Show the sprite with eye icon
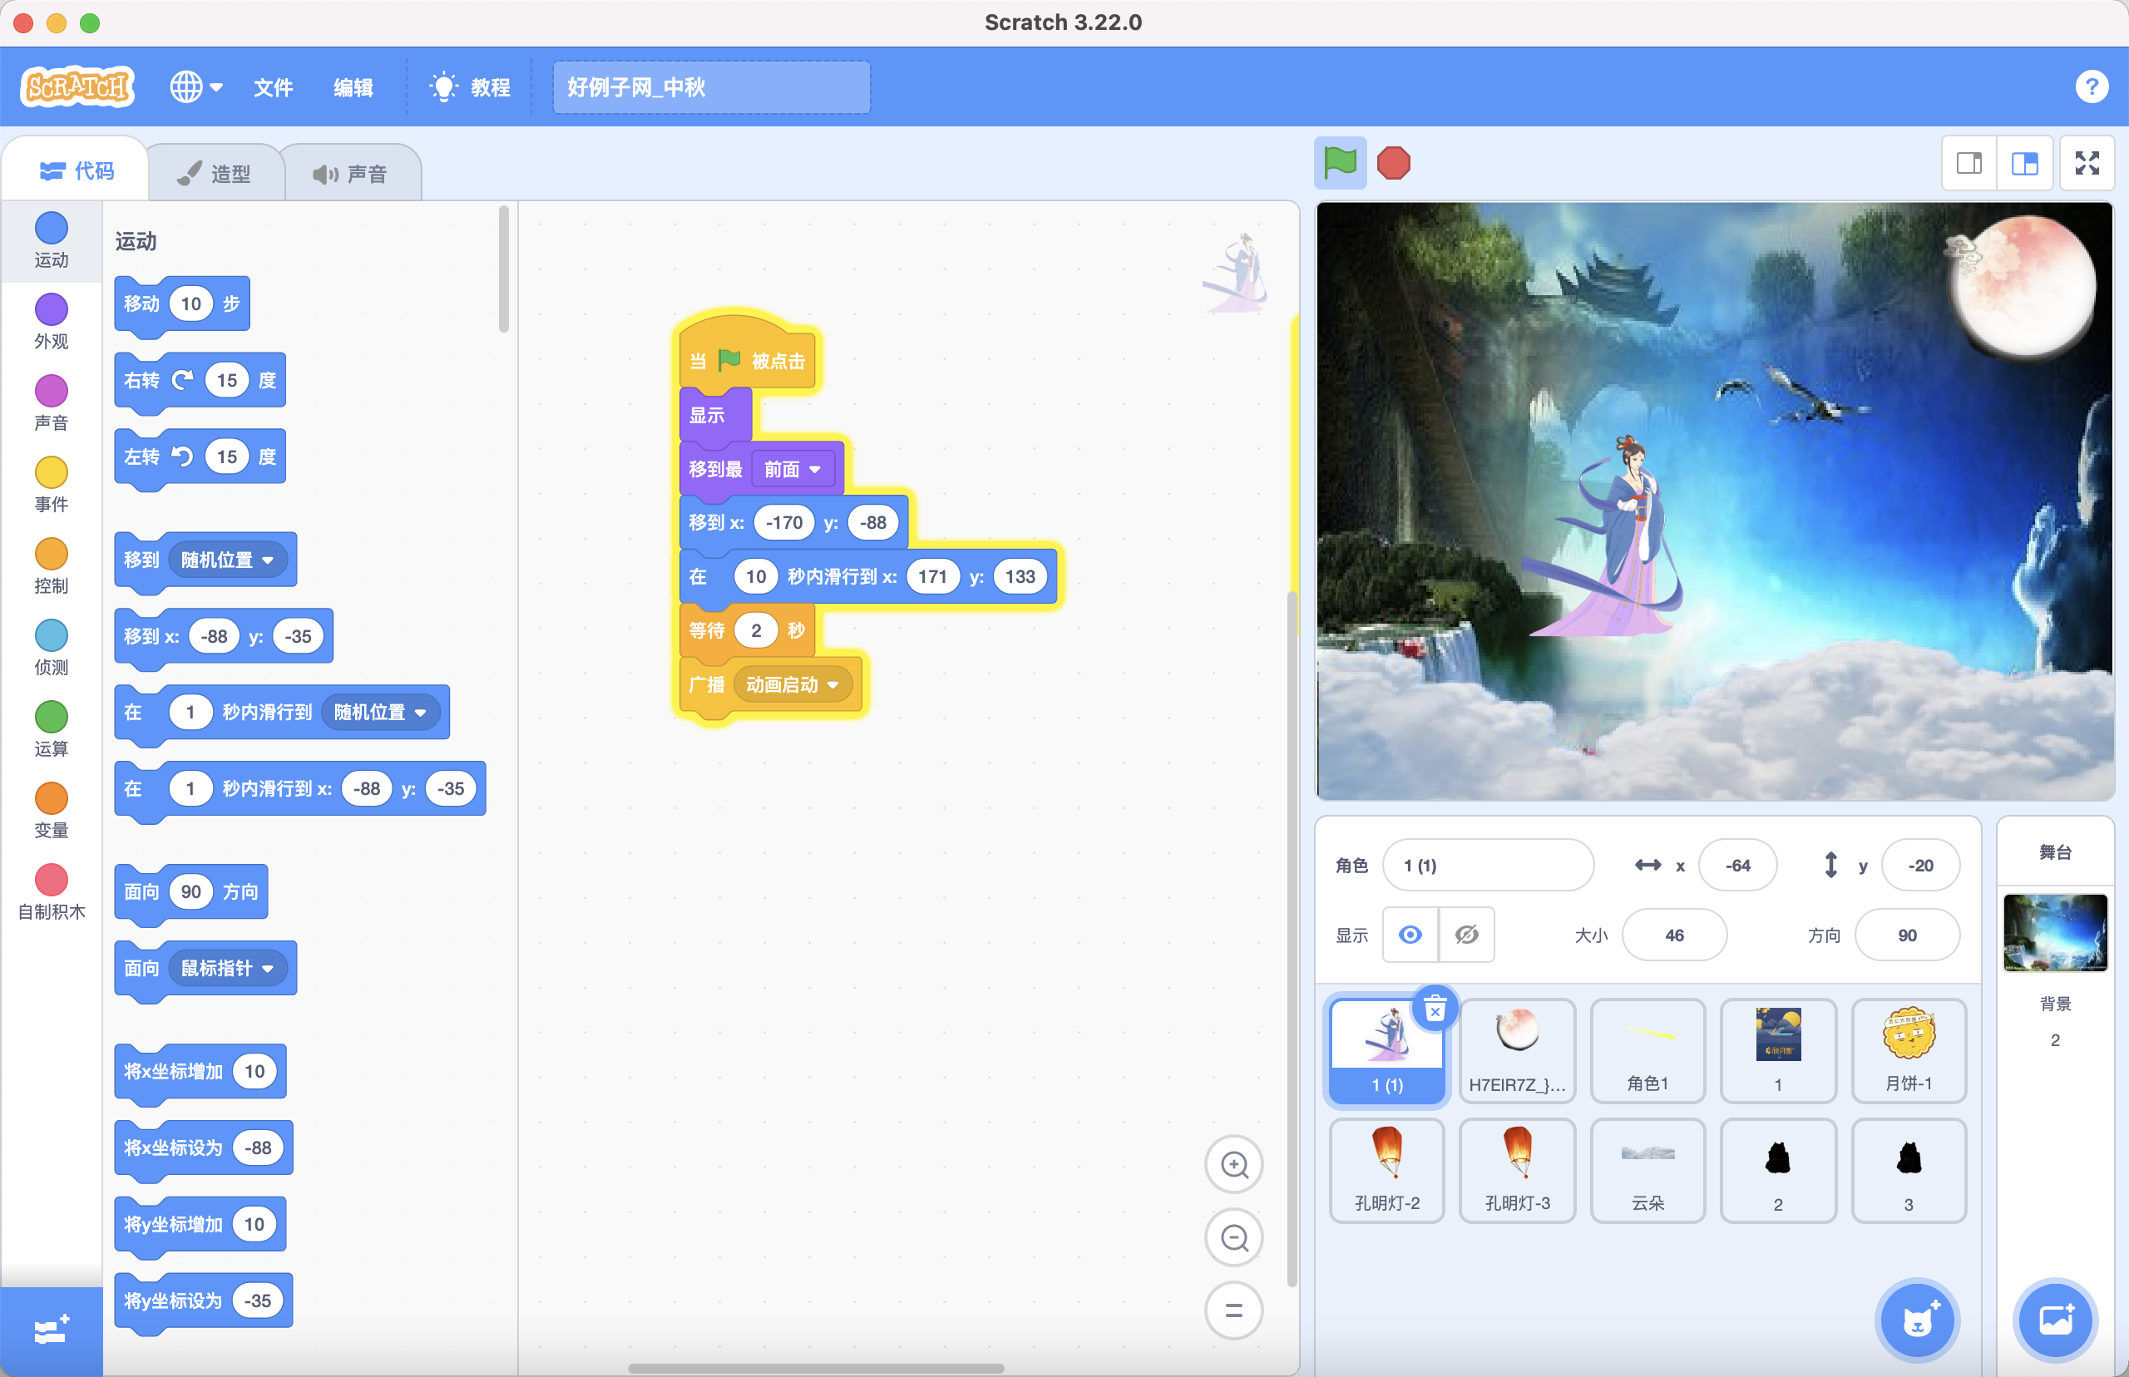 click(1410, 935)
